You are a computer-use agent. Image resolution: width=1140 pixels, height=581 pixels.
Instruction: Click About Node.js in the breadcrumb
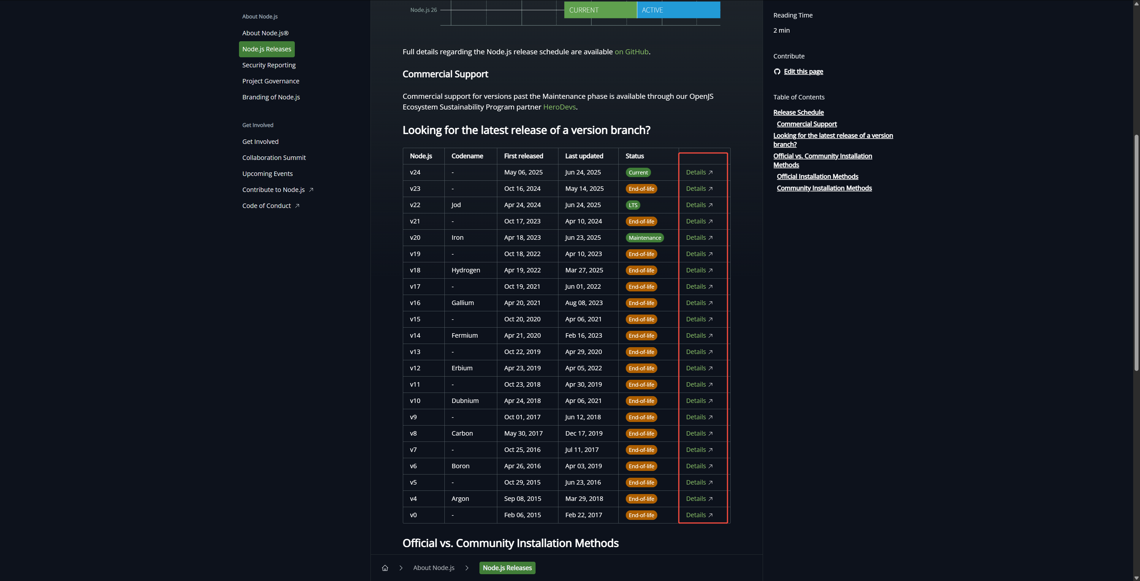click(433, 568)
